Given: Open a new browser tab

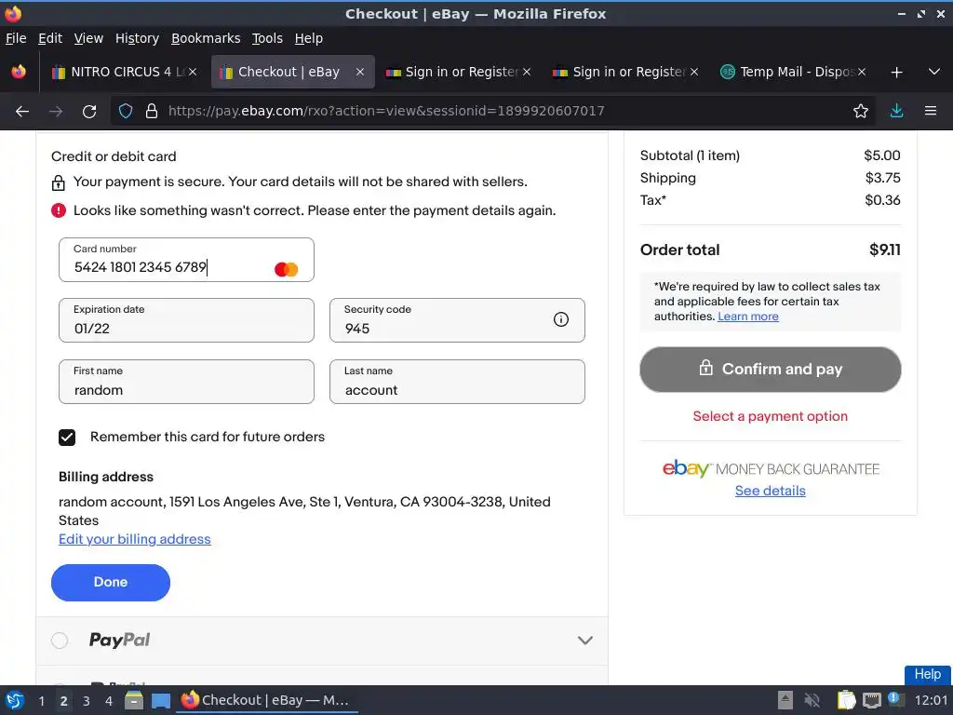Looking at the screenshot, I should [896, 73].
